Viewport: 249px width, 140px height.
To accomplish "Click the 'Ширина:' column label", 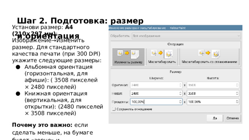I will [156, 78].
